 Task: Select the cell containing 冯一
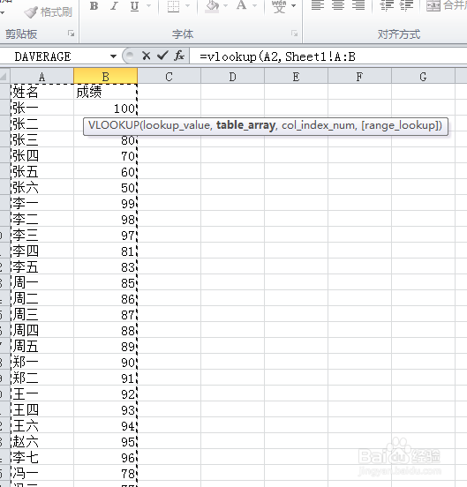(x=42, y=472)
